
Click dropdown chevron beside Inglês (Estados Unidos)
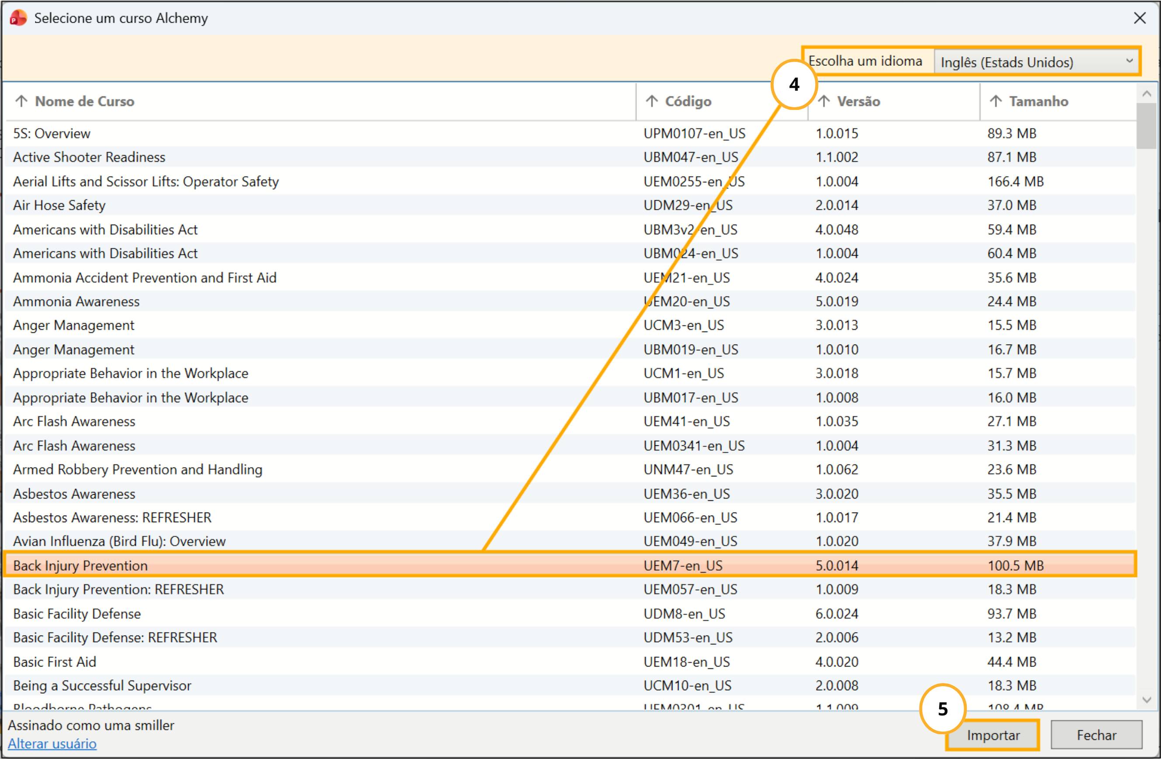coord(1129,62)
